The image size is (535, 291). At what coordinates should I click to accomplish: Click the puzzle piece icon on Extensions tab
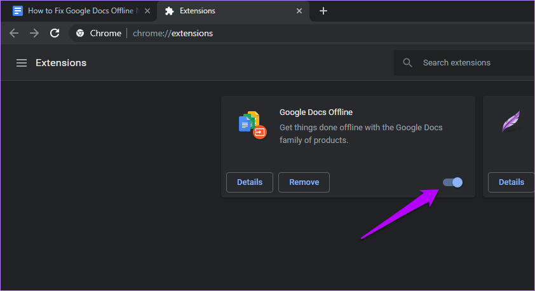pyautogui.click(x=169, y=11)
